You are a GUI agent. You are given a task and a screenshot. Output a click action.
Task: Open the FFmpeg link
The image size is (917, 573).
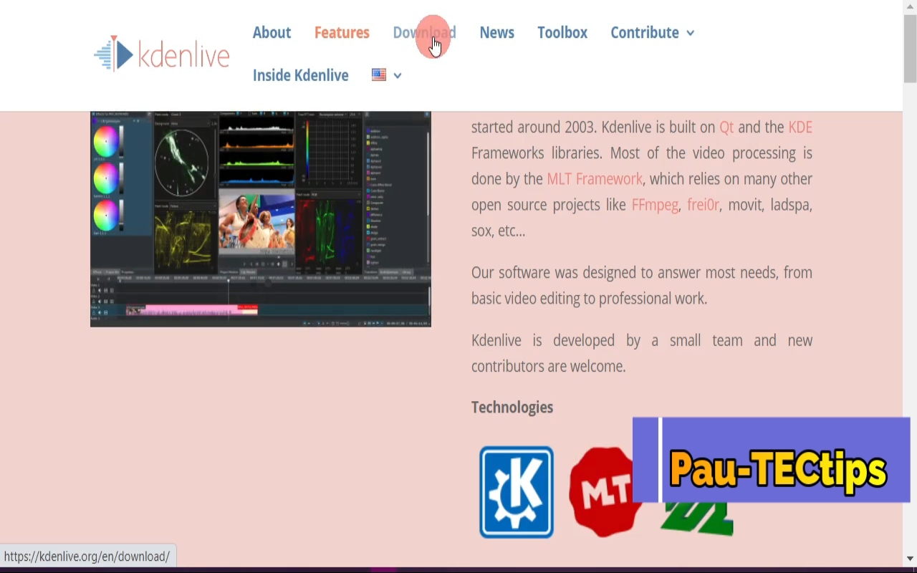[x=655, y=204]
